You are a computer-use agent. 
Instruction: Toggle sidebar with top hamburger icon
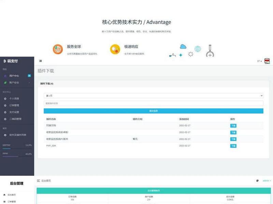(40, 61)
